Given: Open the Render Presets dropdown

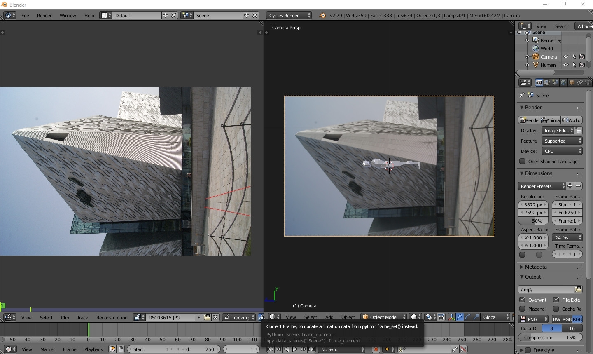Looking at the screenshot, I should point(541,186).
